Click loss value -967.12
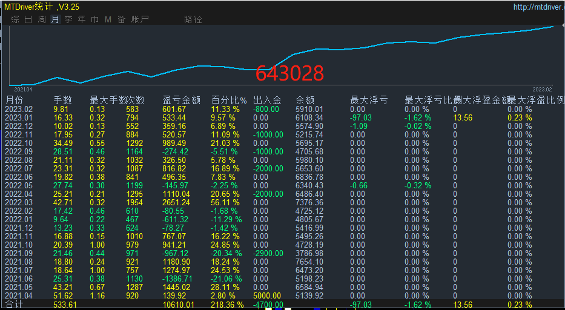The height and width of the screenshot is (310, 565). [175, 254]
